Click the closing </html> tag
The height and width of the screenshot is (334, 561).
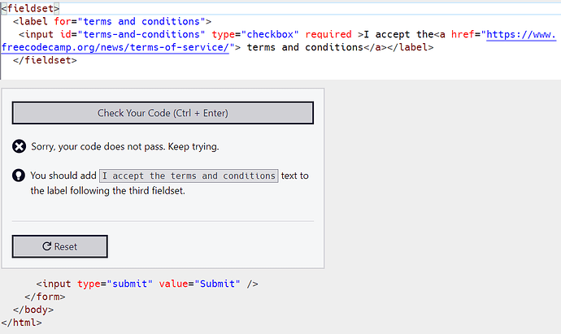21,322
